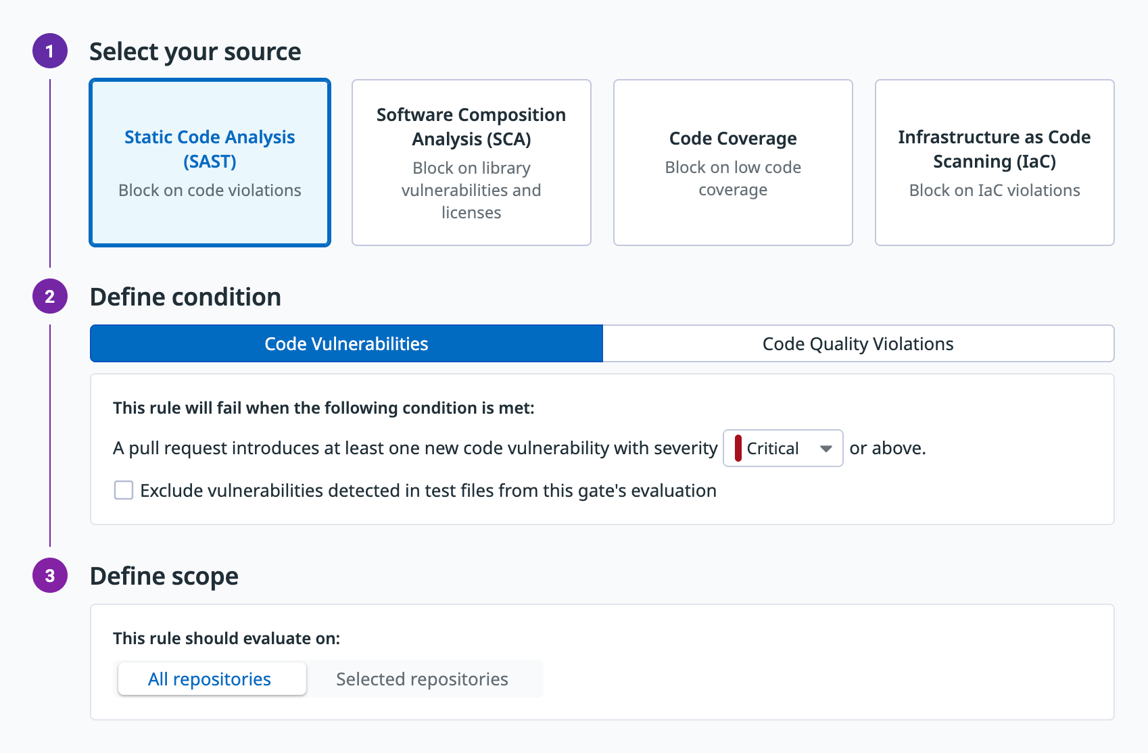Image resolution: width=1148 pixels, height=753 pixels.
Task: Click the step 1 number badge
Action: pos(50,51)
